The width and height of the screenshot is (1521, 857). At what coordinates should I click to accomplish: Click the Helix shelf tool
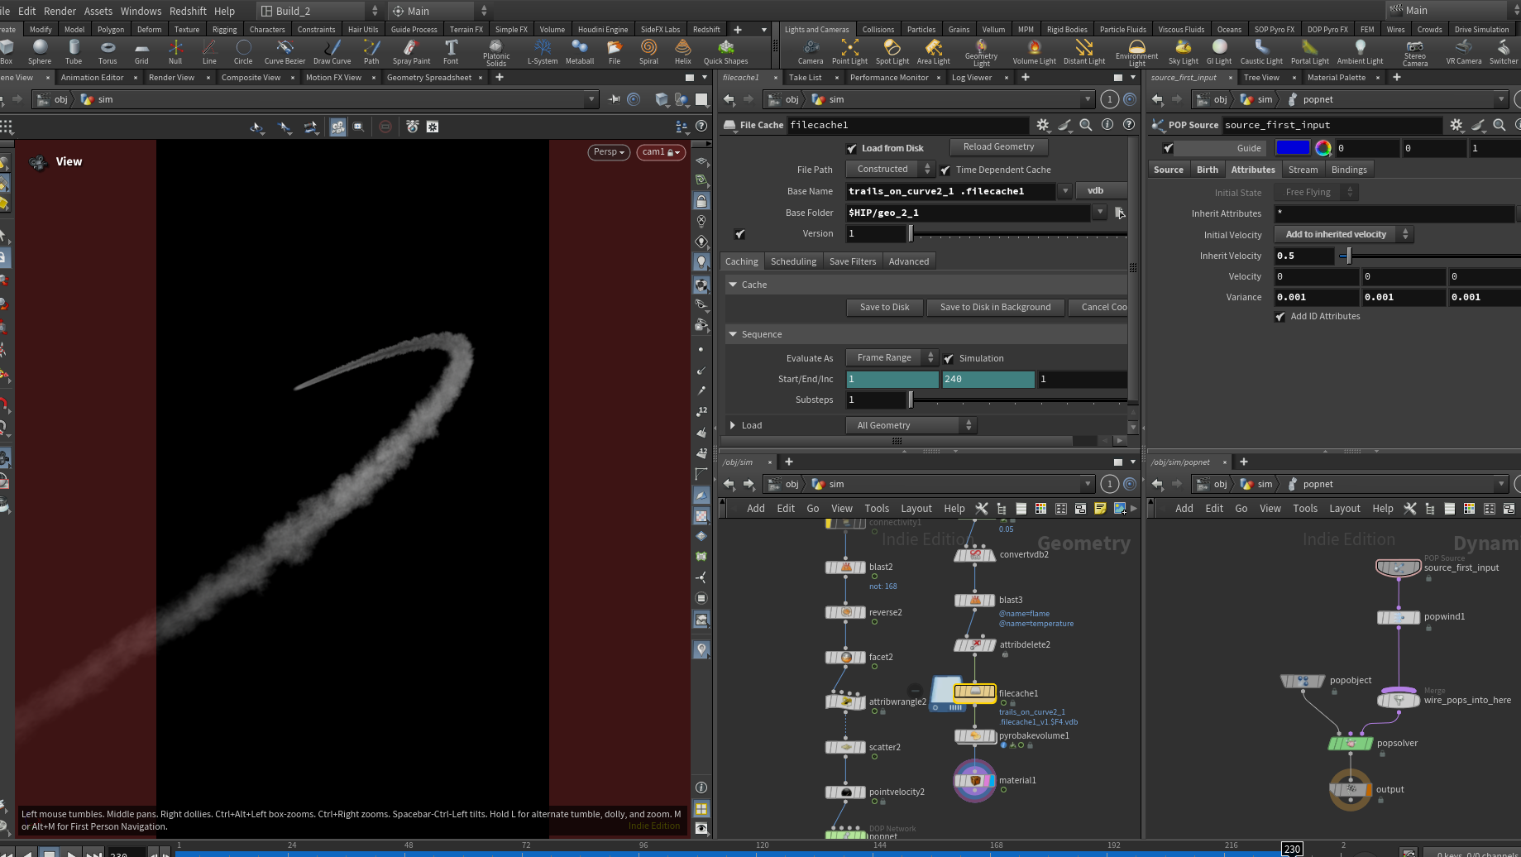click(682, 52)
